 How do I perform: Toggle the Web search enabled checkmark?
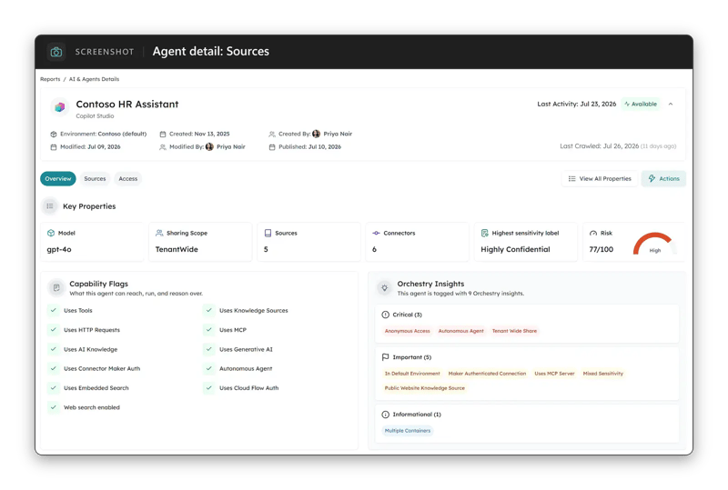pyautogui.click(x=54, y=407)
